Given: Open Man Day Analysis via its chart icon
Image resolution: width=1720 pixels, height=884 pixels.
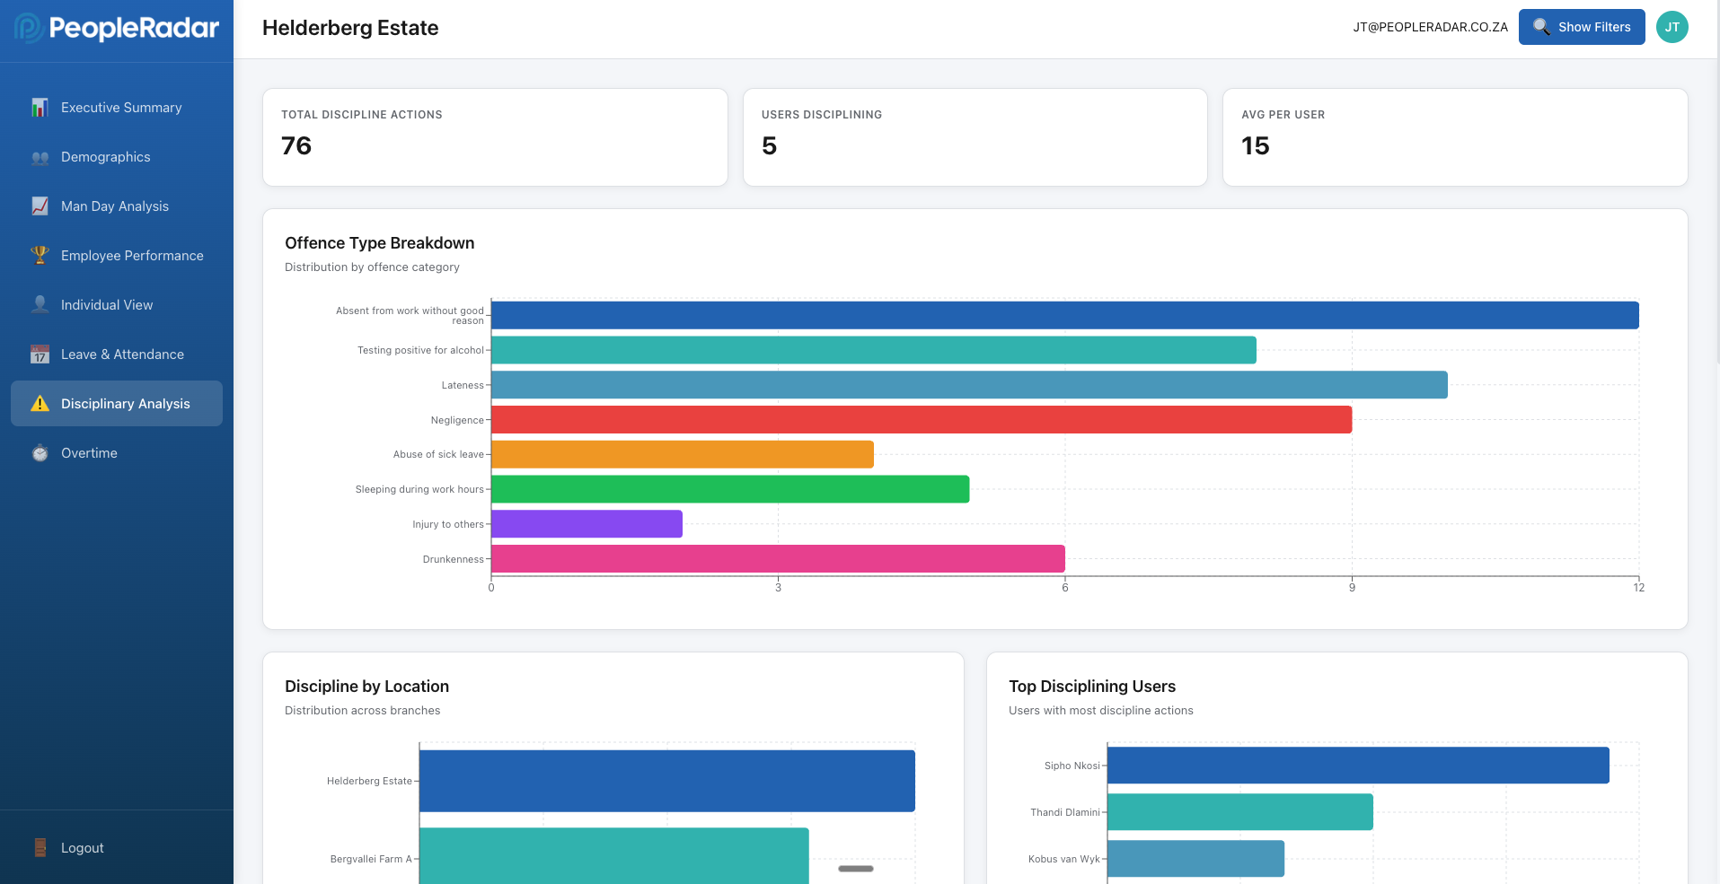Looking at the screenshot, I should [40, 206].
